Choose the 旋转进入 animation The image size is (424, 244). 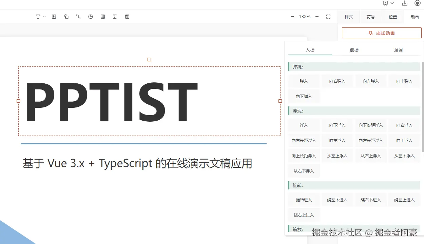tap(304, 200)
